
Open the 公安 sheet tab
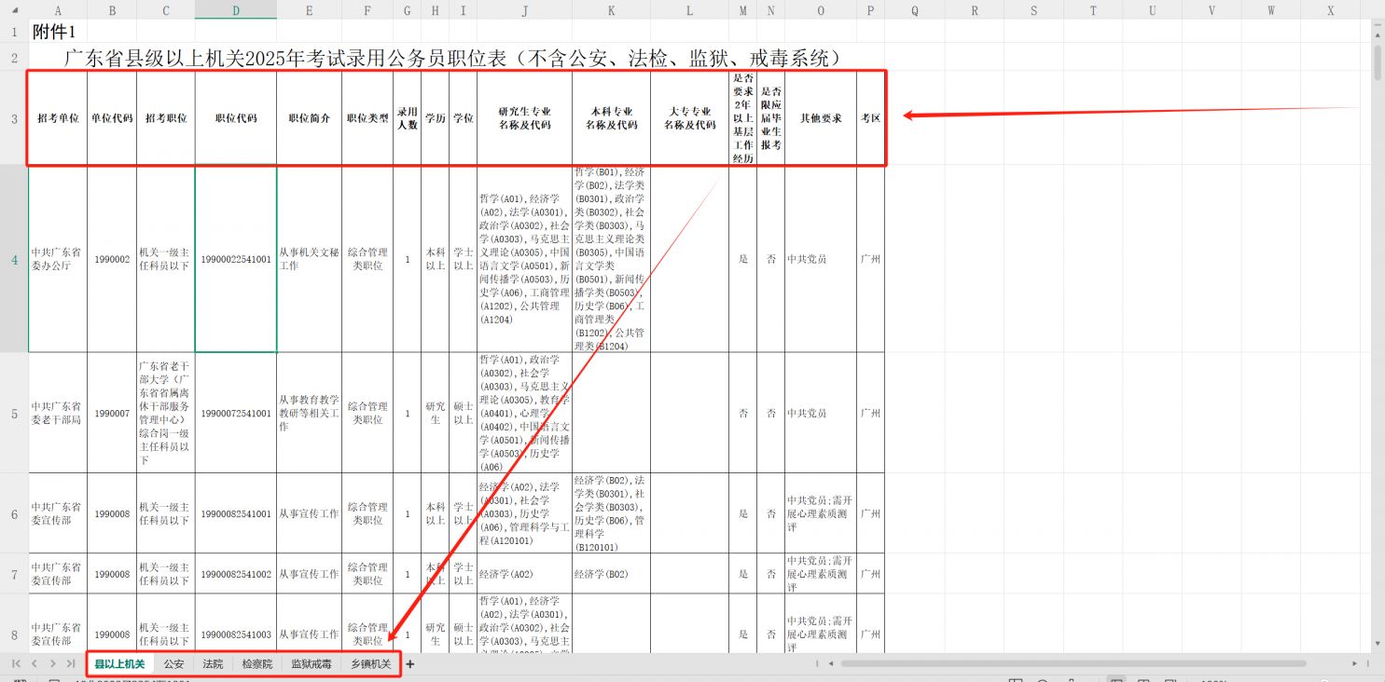pyautogui.click(x=173, y=664)
